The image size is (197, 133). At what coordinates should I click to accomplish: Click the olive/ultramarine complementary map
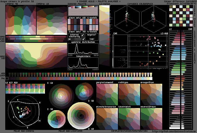click(x=107, y=119)
